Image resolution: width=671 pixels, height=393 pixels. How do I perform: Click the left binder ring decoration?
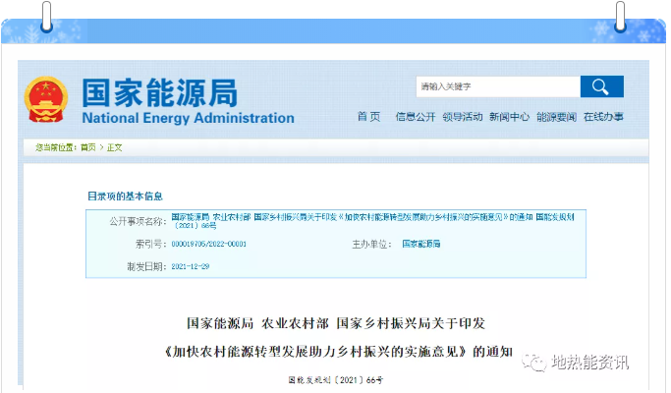[47, 15]
